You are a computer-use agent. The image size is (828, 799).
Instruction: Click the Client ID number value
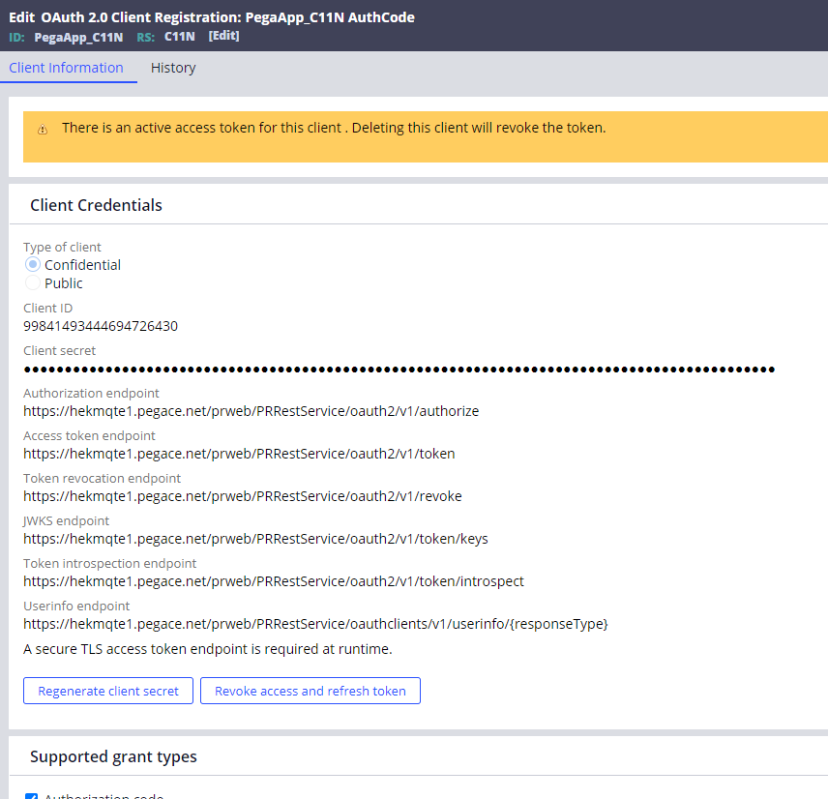coord(101,326)
